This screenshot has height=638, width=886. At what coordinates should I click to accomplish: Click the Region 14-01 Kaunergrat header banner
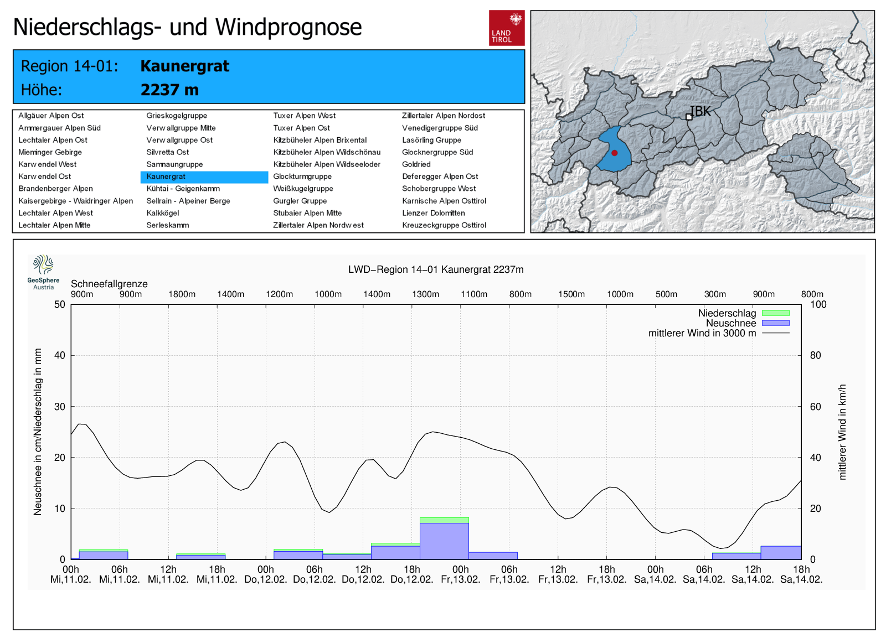coord(269,77)
